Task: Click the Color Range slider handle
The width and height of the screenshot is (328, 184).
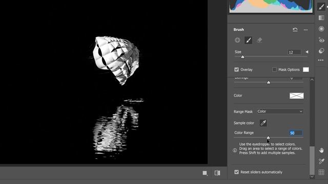Action: pos(268,137)
